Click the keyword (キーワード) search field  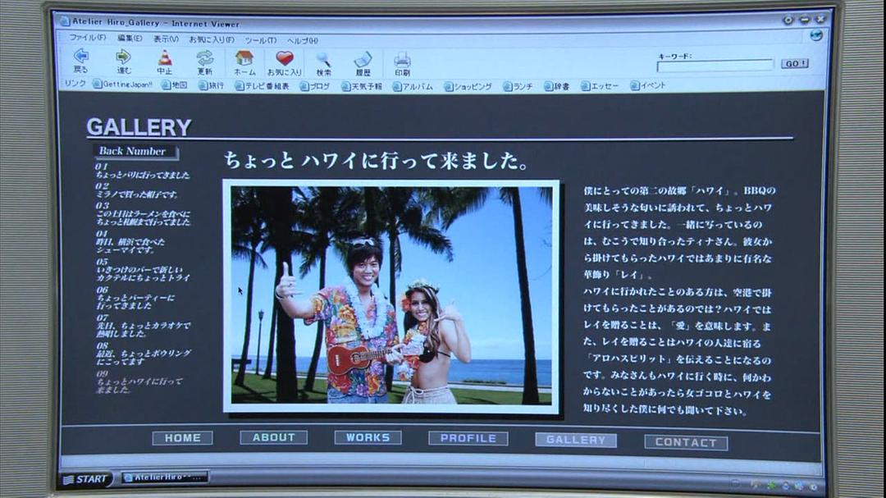tap(715, 65)
